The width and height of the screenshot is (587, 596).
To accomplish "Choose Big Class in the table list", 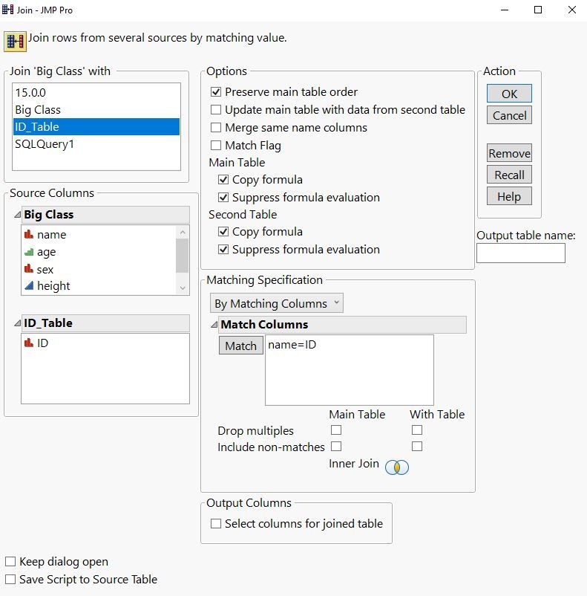I will (x=38, y=109).
